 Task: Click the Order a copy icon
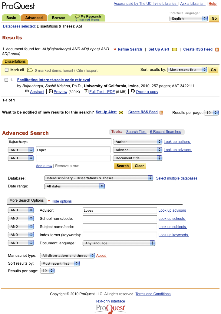pyautogui.click(x=133, y=91)
